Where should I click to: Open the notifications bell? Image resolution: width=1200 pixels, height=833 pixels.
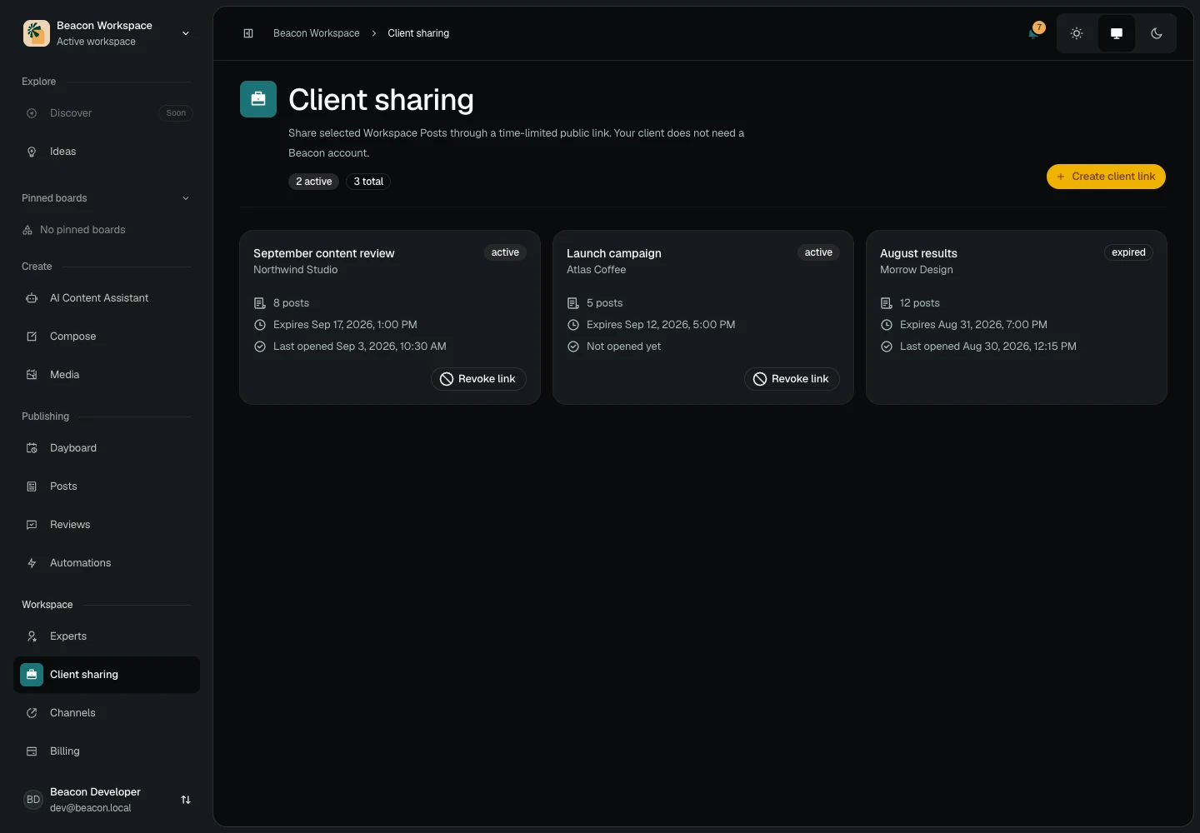tap(1034, 33)
